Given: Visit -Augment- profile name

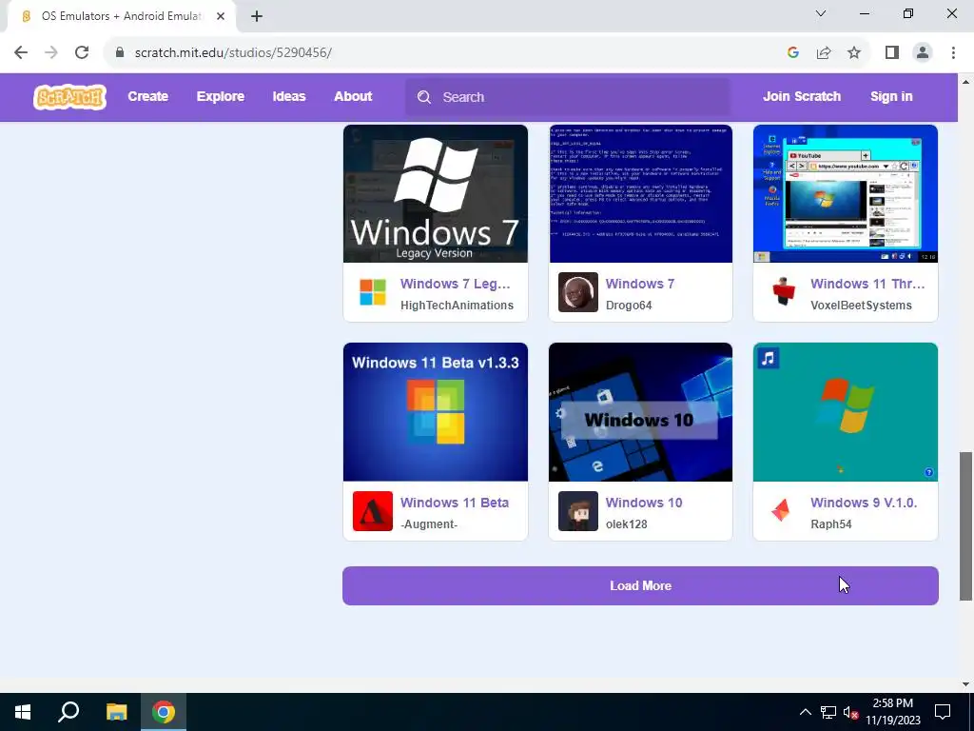Looking at the screenshot, I should click(x=429, y=524).
